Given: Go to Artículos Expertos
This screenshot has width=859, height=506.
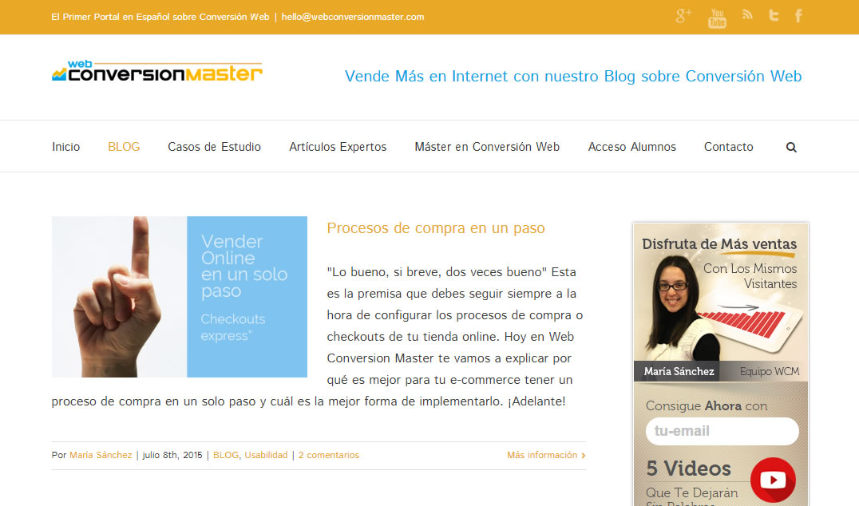Looking at the screenshot, I should pos(337,146).
